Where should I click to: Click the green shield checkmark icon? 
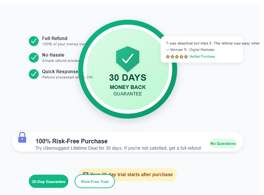pos(127,59)
